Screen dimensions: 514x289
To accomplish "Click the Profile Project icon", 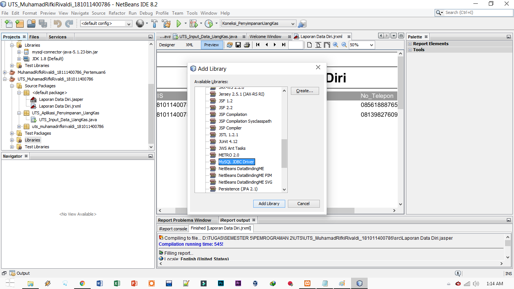I will click(209, 23).
